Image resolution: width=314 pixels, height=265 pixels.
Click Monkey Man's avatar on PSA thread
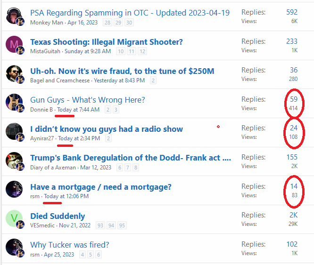coord(14,16)
